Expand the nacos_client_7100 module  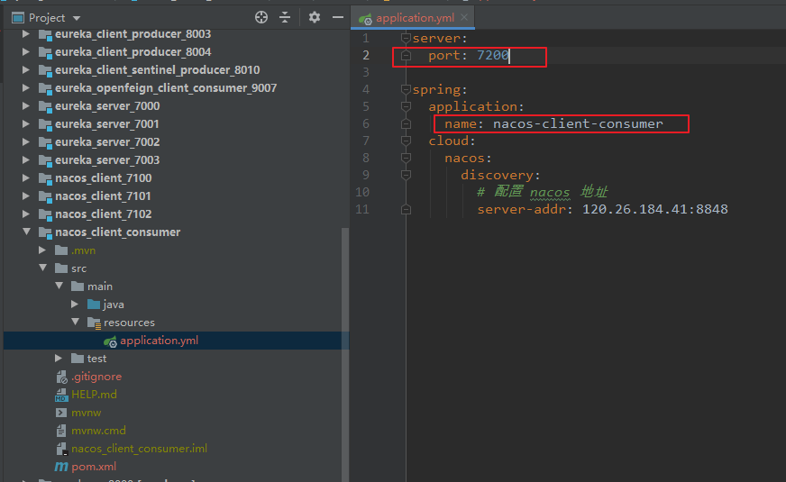25,178
